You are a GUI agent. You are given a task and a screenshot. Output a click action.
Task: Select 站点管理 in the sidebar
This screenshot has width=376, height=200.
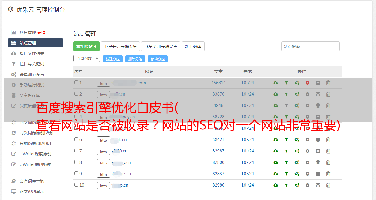(35, 43)
